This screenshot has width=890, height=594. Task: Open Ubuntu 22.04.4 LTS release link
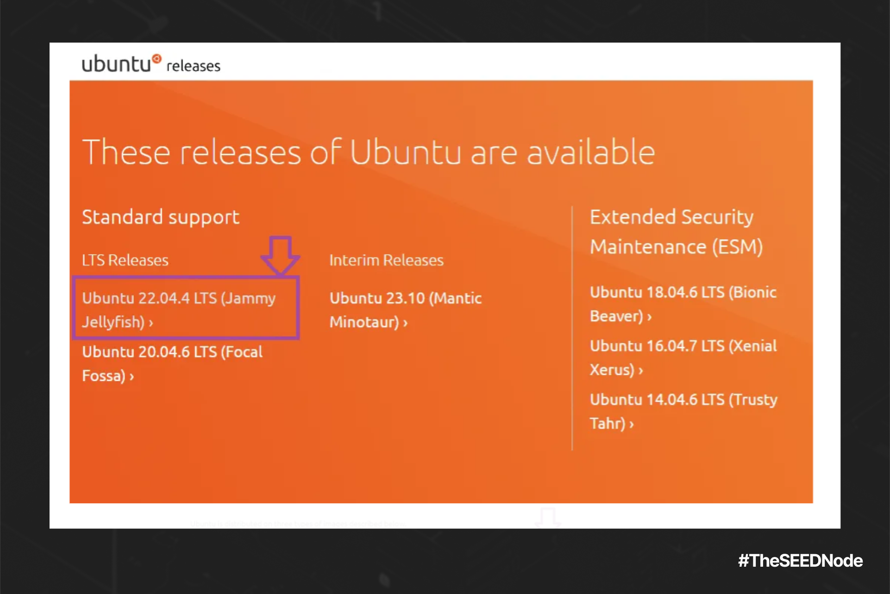tap(179, 310)
